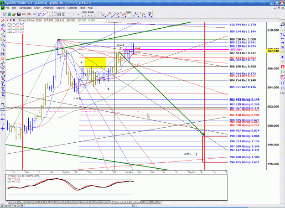Click the R button beside date bar
Screen dimensions: 285x208
coord(14,21)
